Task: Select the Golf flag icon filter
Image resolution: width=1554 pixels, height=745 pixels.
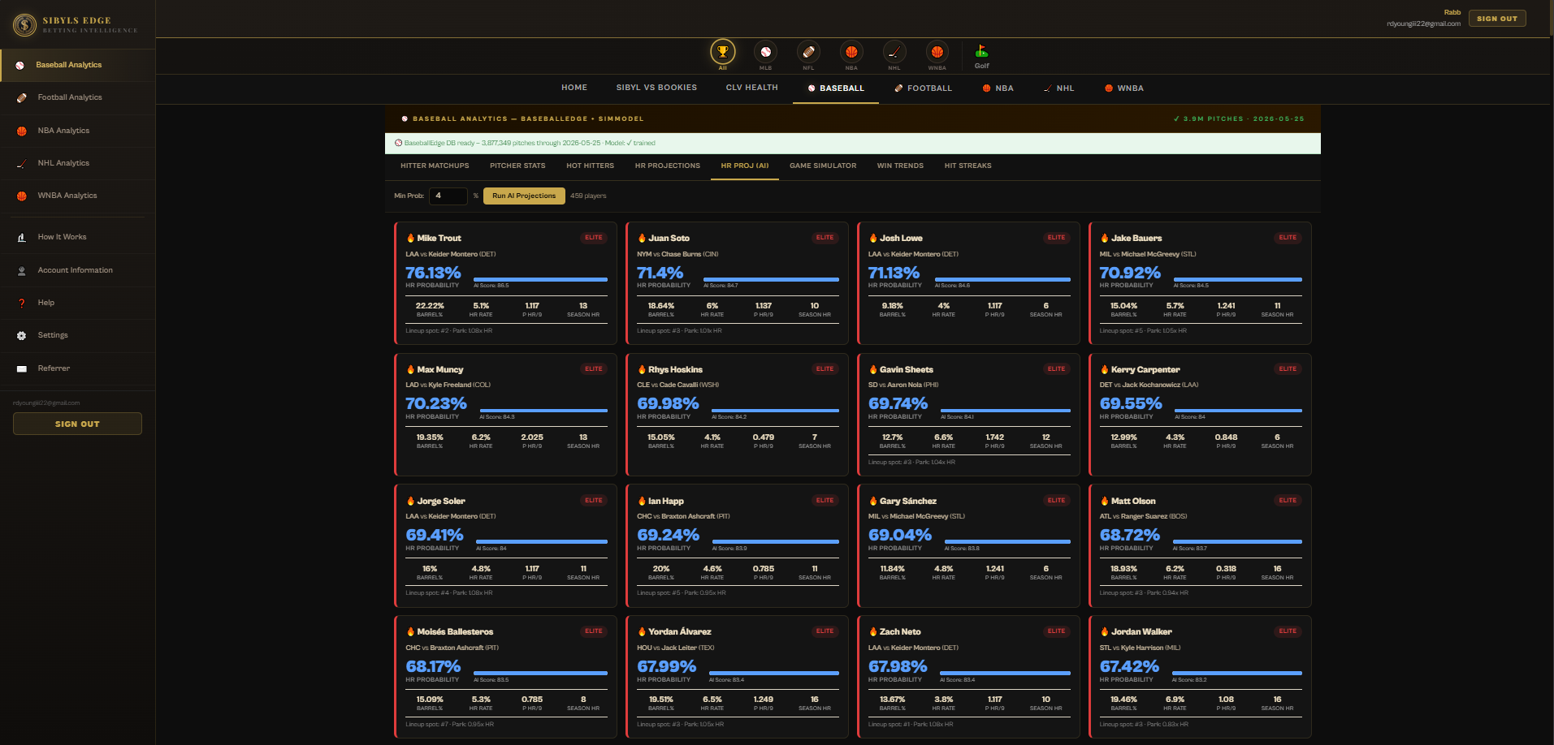Action: (981, 51)
